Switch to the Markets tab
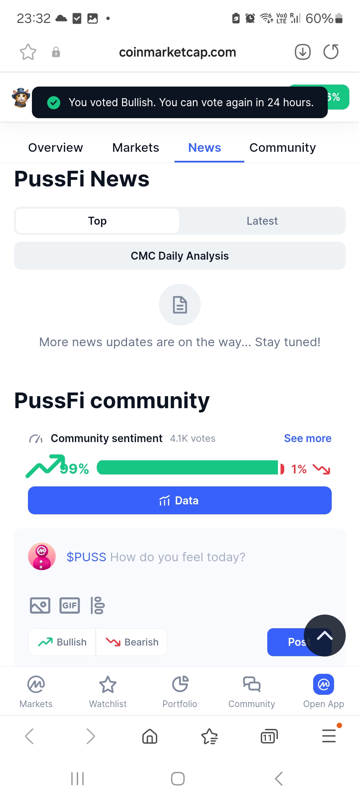Screen dimensions: 359x799 136,147
